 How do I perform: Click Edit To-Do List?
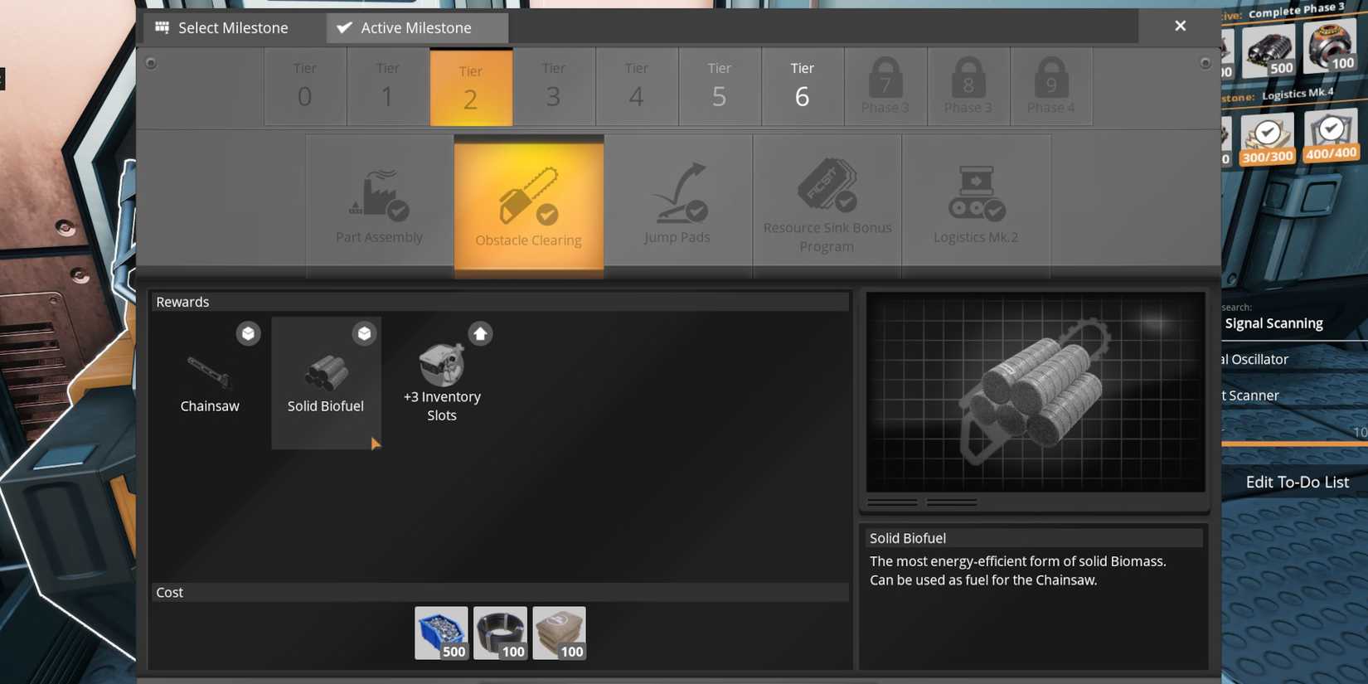point(1297,482)
